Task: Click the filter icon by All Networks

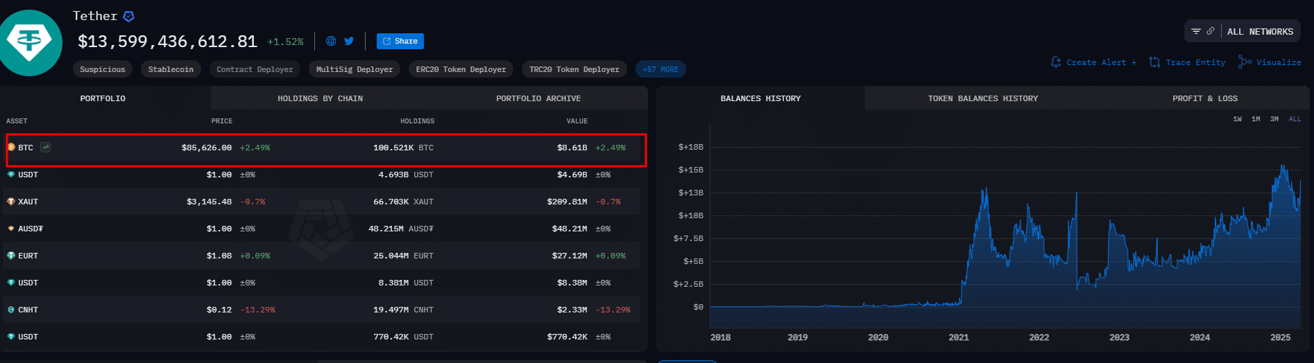Action: pos(1196,31)
